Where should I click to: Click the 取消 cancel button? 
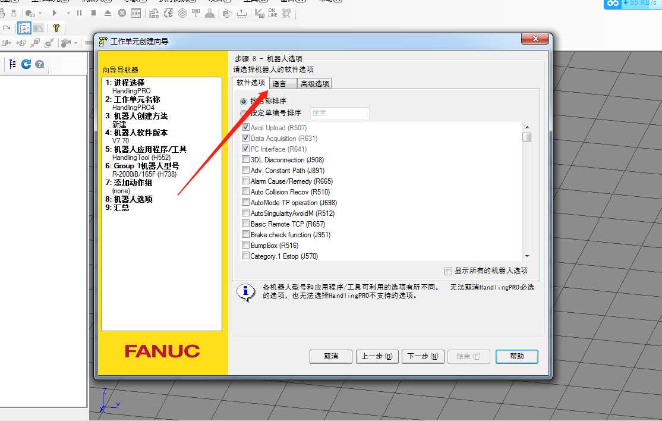pyautogui.click(x=331, y=356)
